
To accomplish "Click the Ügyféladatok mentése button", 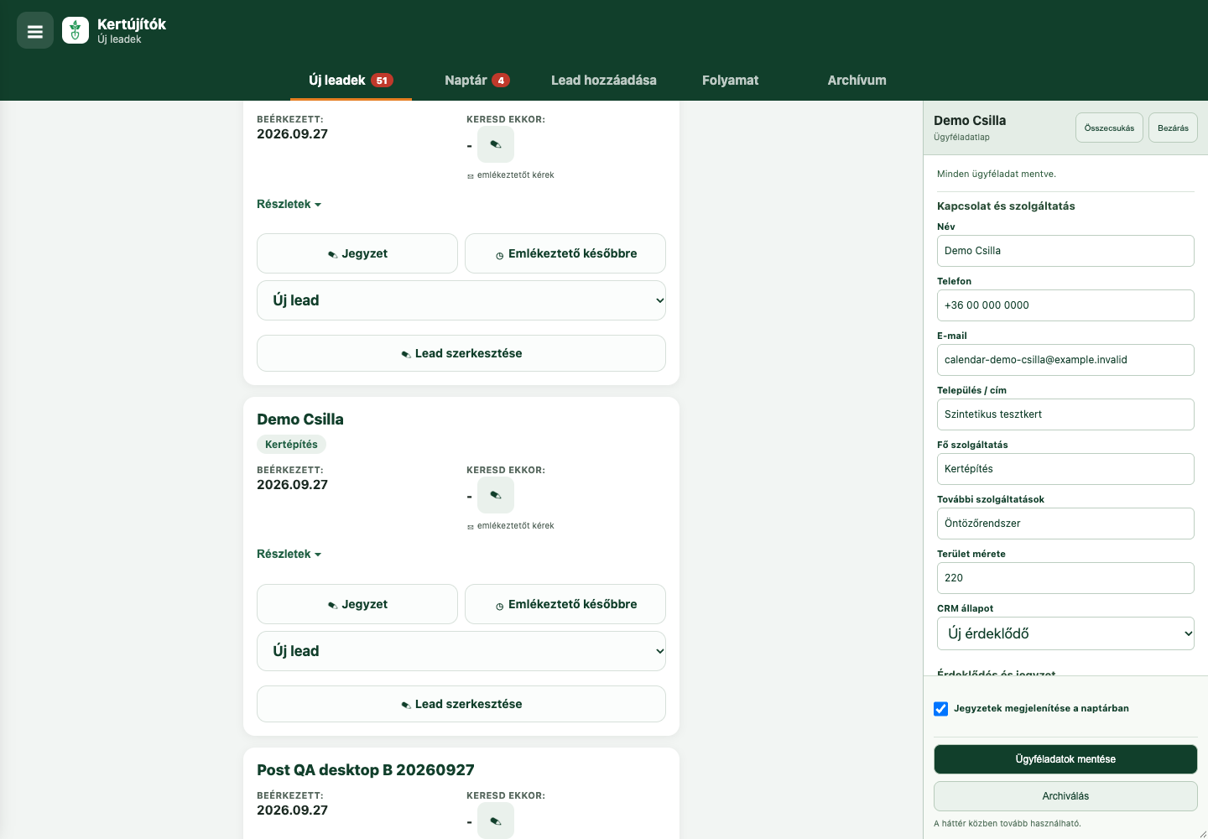I will (1065, 759).
